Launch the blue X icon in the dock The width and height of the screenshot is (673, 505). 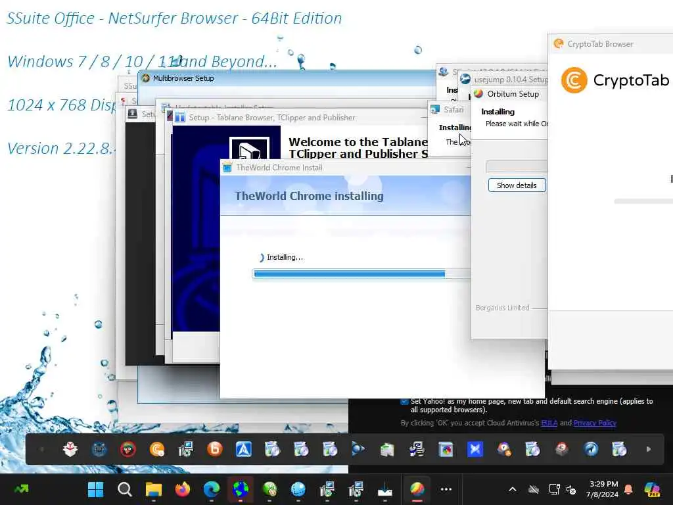coord(475,449)
